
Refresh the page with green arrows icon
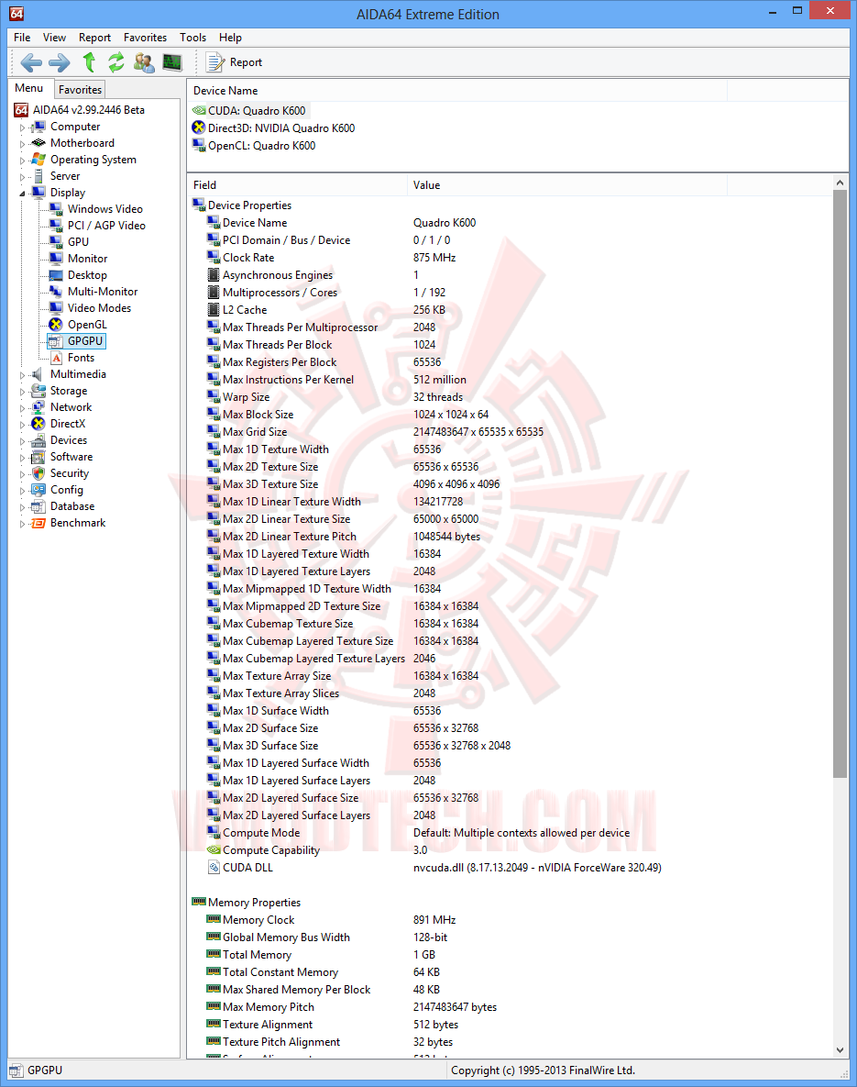(x=115, y=62)
